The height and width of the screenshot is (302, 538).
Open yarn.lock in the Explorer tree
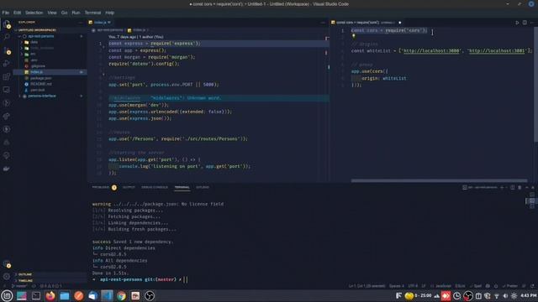(x=37, y=90)
